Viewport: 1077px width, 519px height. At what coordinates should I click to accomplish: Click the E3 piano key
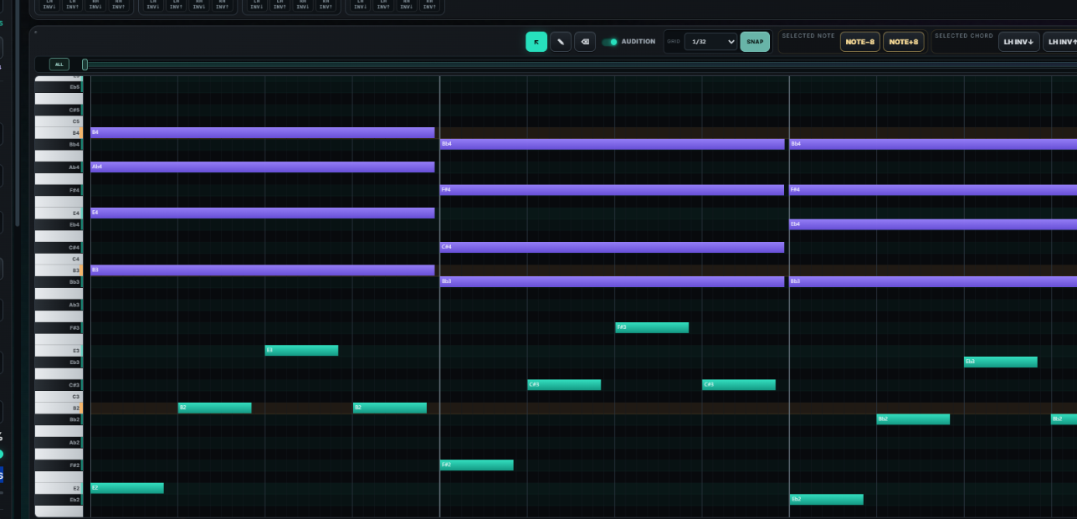click(58, 351)
